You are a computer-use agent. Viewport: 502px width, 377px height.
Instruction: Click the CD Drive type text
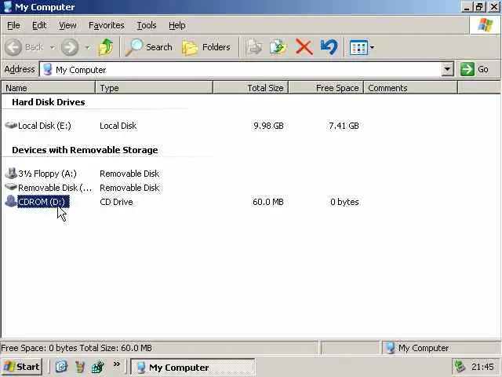[116, 202]
